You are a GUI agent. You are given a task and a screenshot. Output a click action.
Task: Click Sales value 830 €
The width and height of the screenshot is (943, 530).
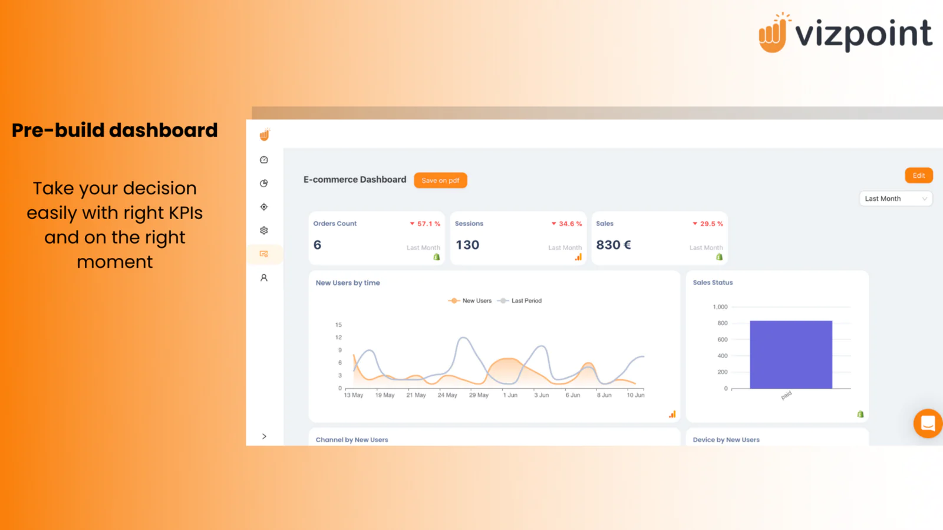point(614,245)
